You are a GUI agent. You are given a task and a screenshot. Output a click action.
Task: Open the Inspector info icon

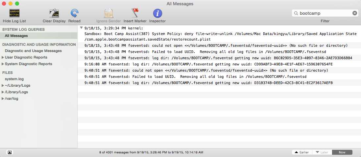pos(157,13)
